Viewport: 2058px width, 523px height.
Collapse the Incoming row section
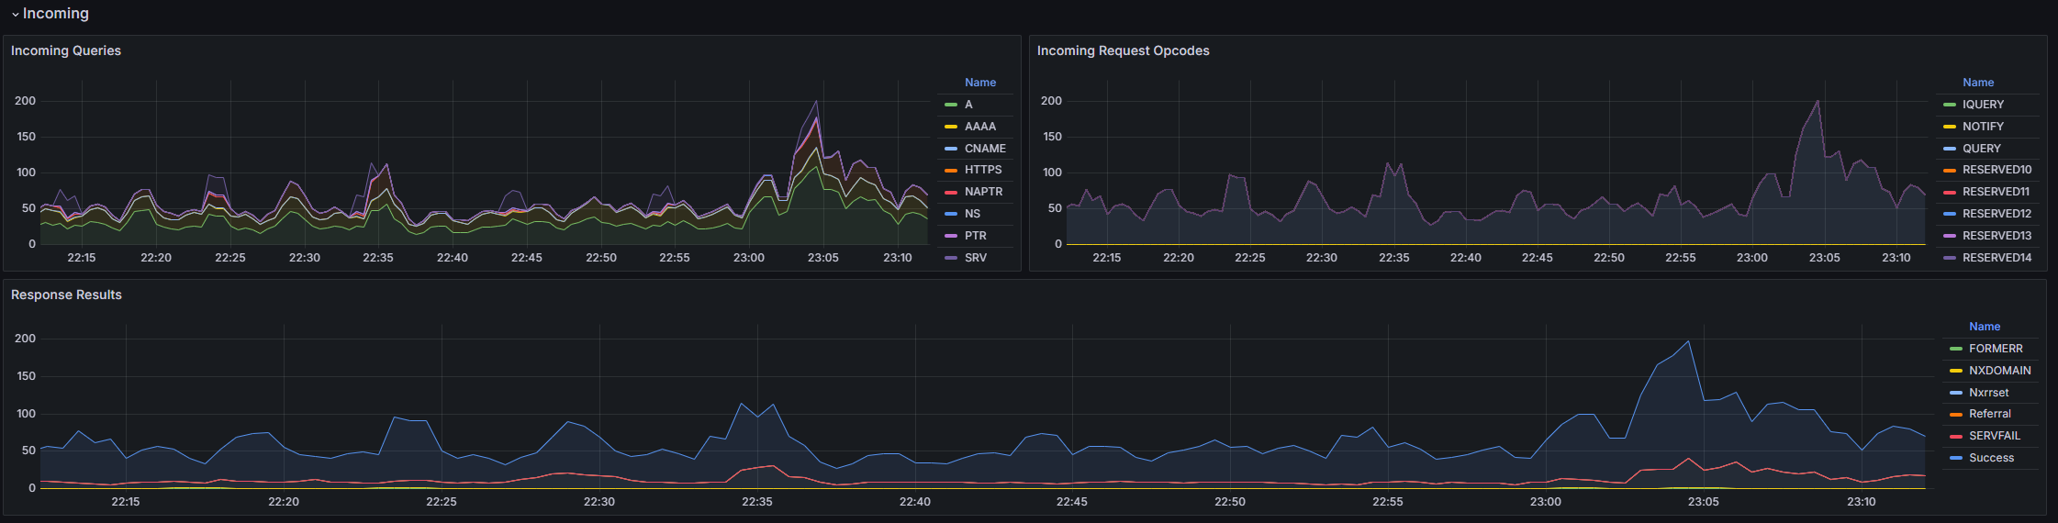(x=50, y=14)
